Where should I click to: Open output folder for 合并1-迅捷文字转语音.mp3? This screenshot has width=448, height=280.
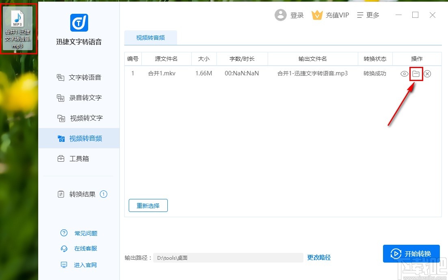[416, 74]
